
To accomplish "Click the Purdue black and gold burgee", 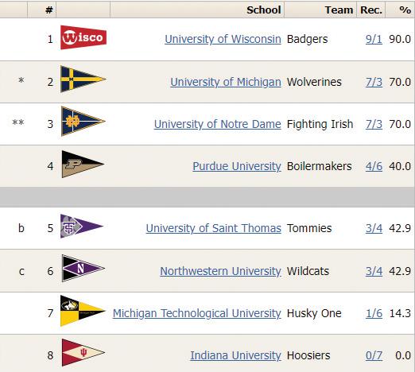I will coord(83,164).
